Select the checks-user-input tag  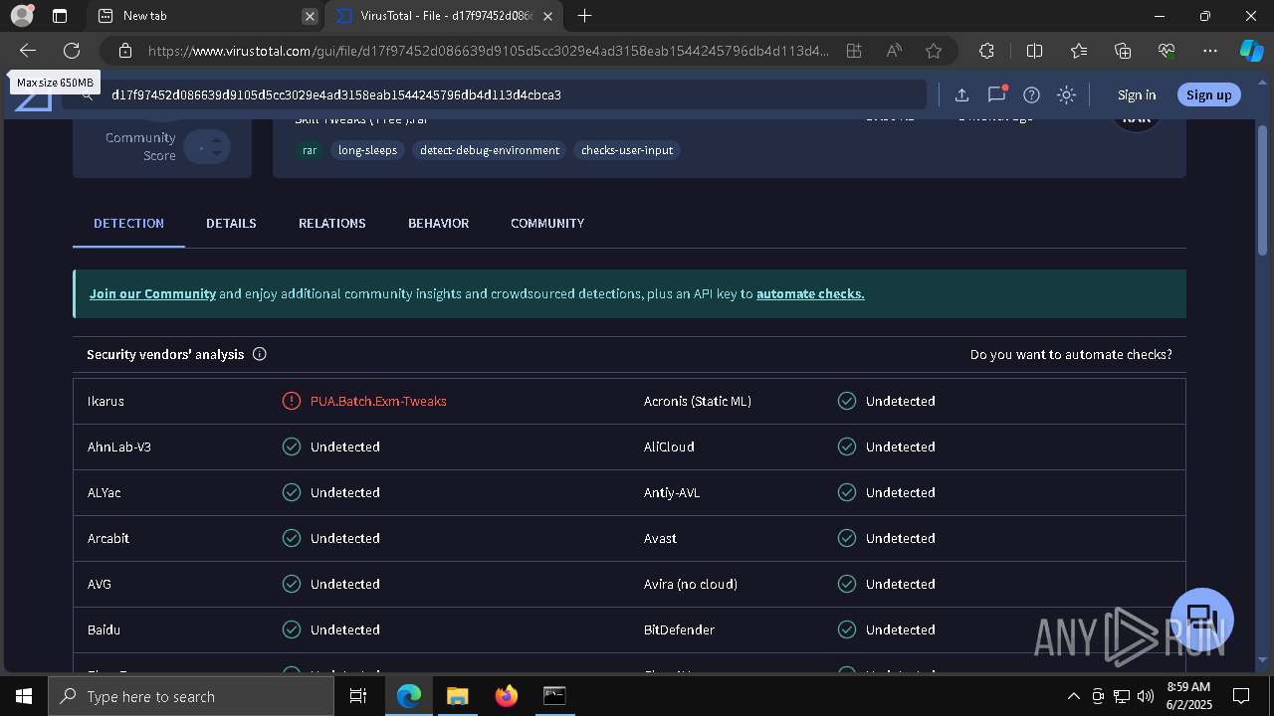(627, 150)
